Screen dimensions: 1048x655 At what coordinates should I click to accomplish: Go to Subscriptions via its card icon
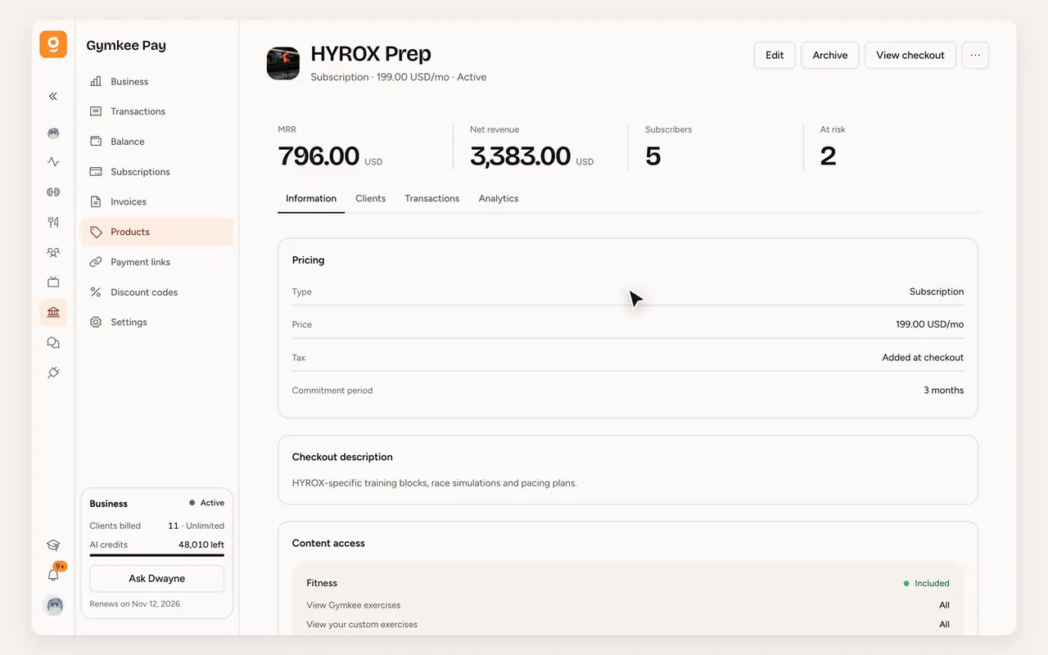point(156,172)
